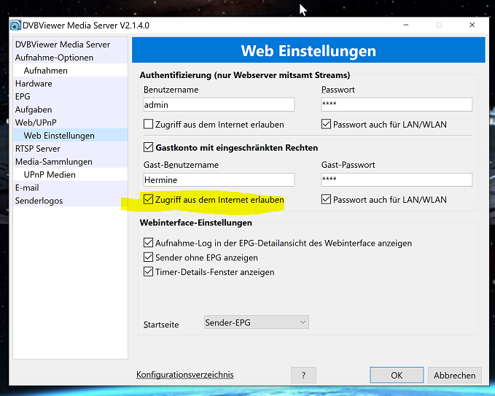
Task: Enable admin 'Zugriff aus dem Internet erlauben' checkbox
Action: [148, 124]
